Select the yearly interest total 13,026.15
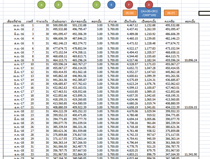 [x=191, y=107]
